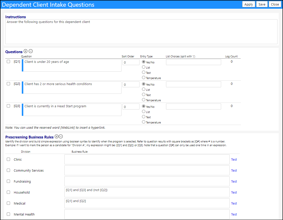Viewport: 283px width, 220px height.
Task: Edit the Q3 question text box
Action: click(x=72, y=110)
